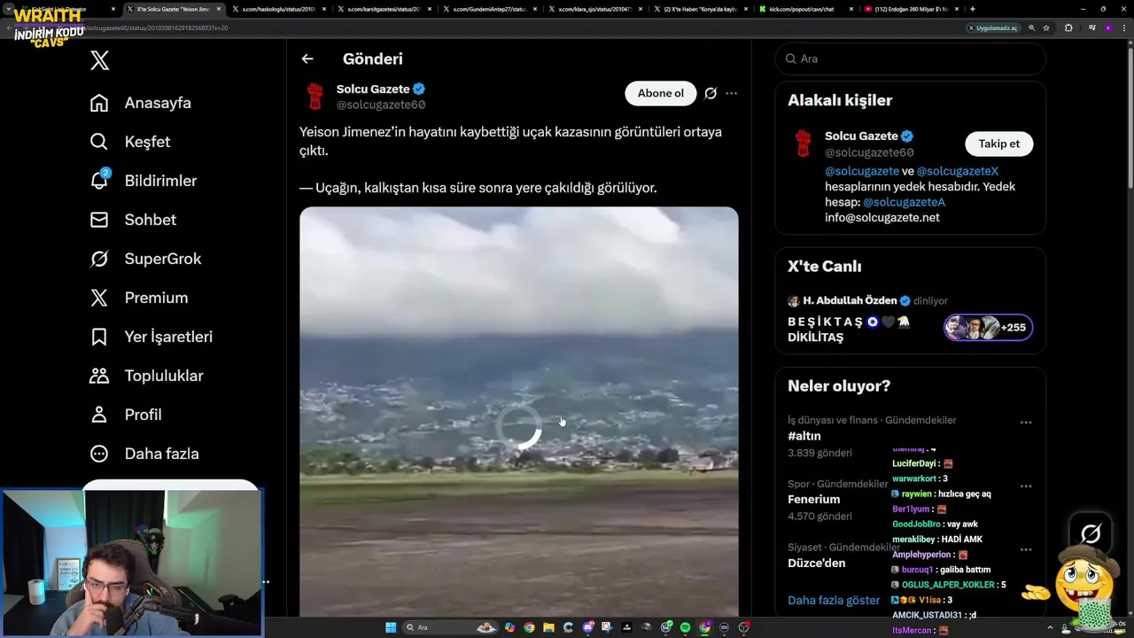Open the Copilot taskbar icon
The height and width of the screenshot is (638, 1134).
509,627
